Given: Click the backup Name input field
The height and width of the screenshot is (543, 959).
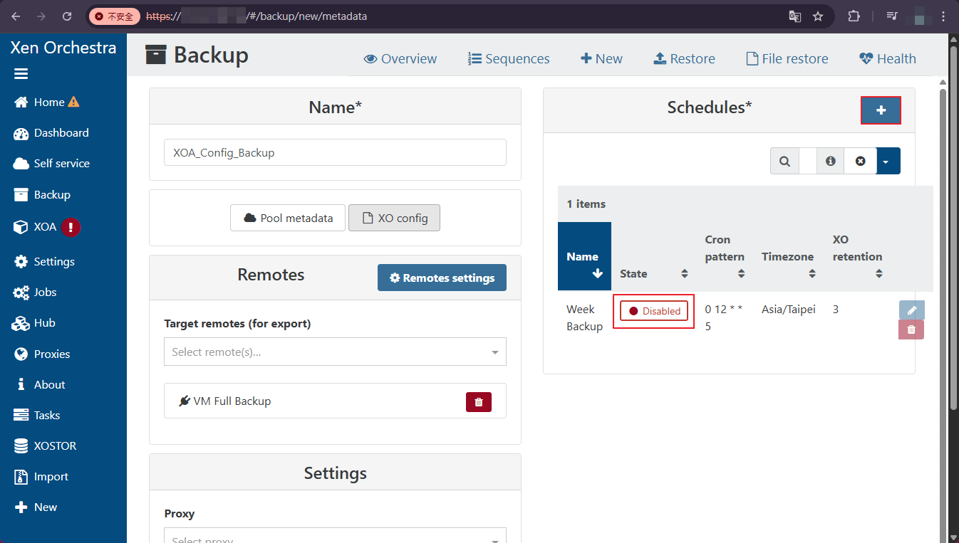Looking at the screenshot, I should click(335, 152).
